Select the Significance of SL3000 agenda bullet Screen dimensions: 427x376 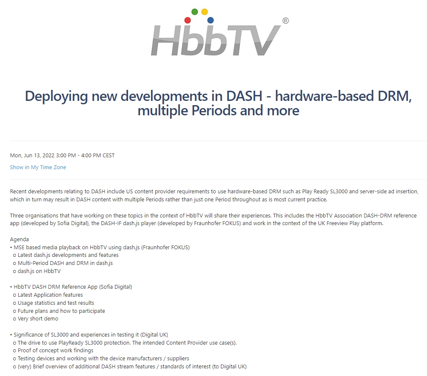[89, 334]
